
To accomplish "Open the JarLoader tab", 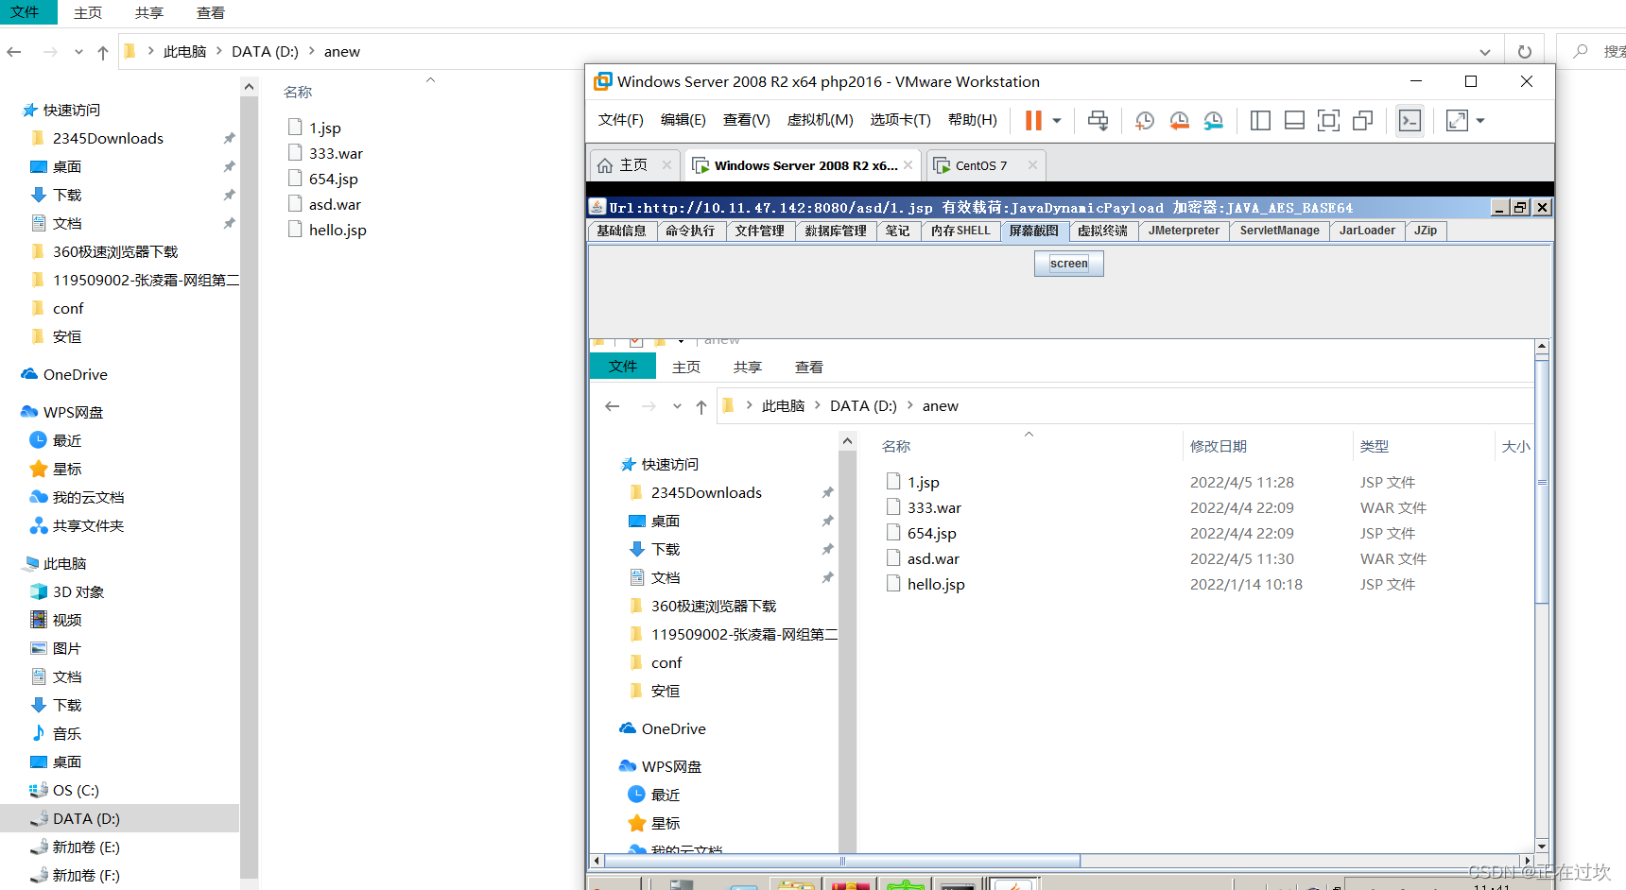I will tap(1367, 231).
